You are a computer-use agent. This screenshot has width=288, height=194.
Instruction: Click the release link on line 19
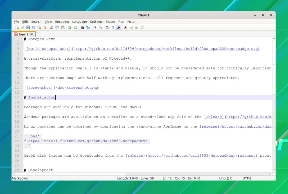(x=236, y=126)
